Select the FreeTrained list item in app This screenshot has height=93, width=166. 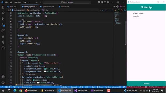146,15
